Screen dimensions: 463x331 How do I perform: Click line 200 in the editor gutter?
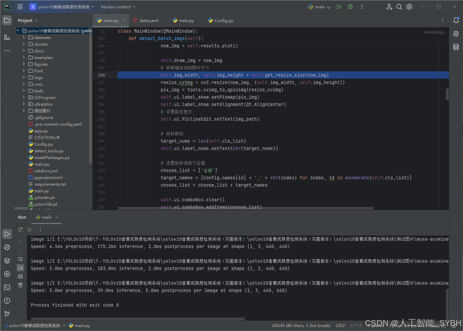point(102,75)
